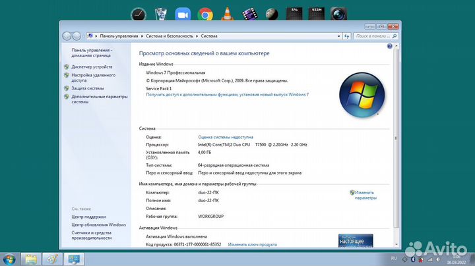Expand the arrow after Панель управления
This screenshot has width=475, height=266.
[142, 36]
